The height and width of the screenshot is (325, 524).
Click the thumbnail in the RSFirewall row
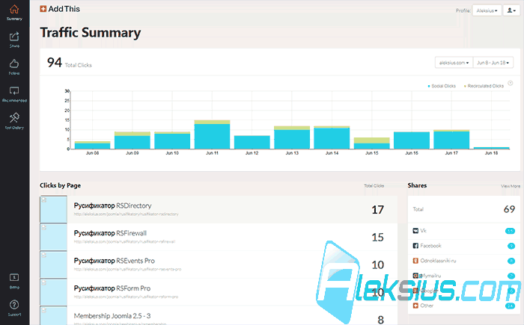pyautogui.click(x=53, y=238)
